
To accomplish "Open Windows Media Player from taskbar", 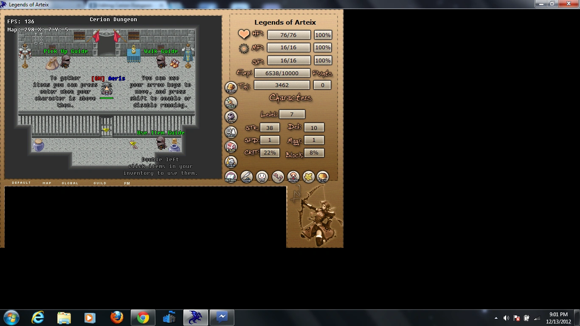I will click(x=90, y=318).
